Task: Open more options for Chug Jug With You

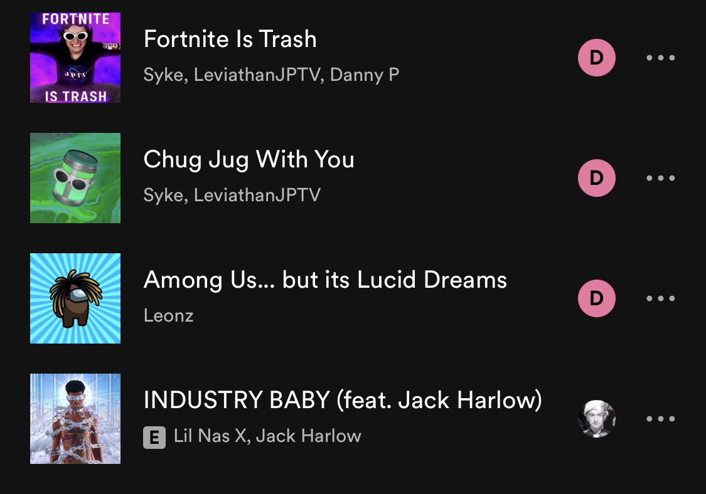Action: 660,178
